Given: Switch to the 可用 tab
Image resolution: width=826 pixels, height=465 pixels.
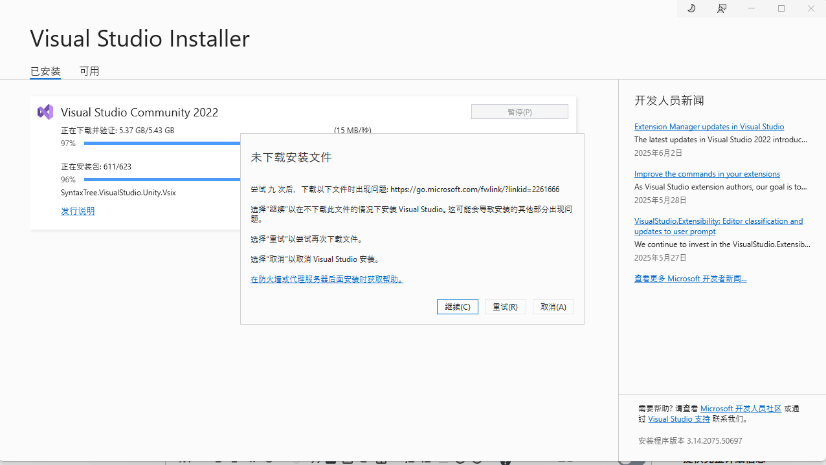Looking at the screenshot, I should tap(89, 71).
